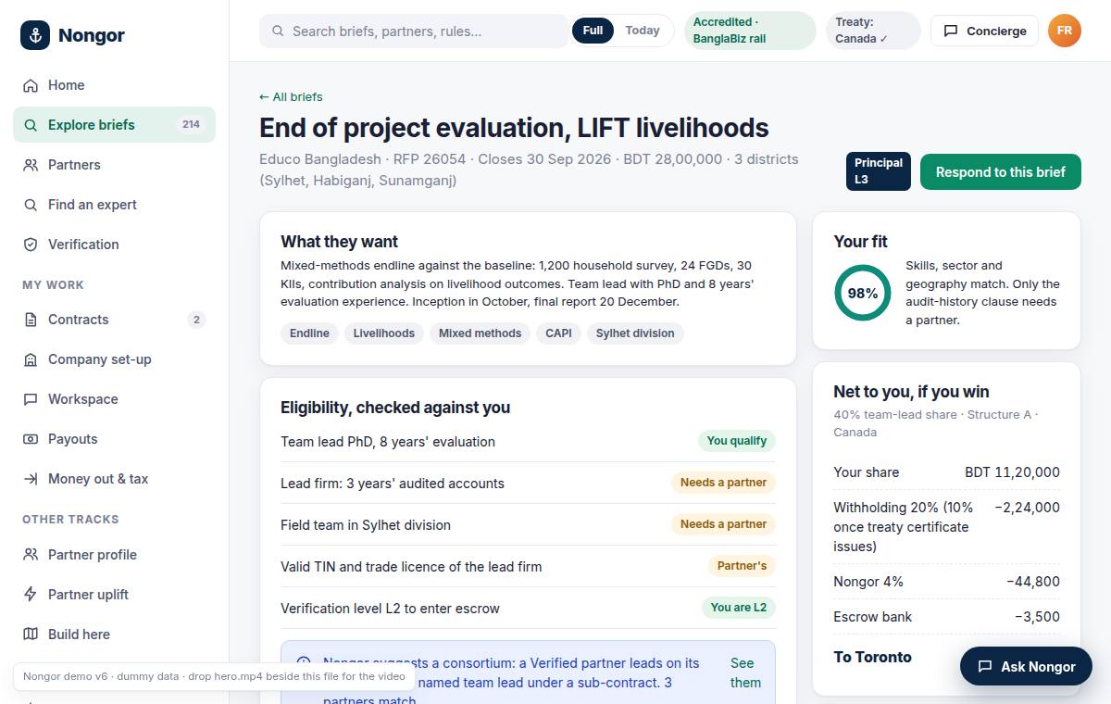Open Partner uplift in sidebar
The image size is (1111, 704).
(x=114, y=595)
